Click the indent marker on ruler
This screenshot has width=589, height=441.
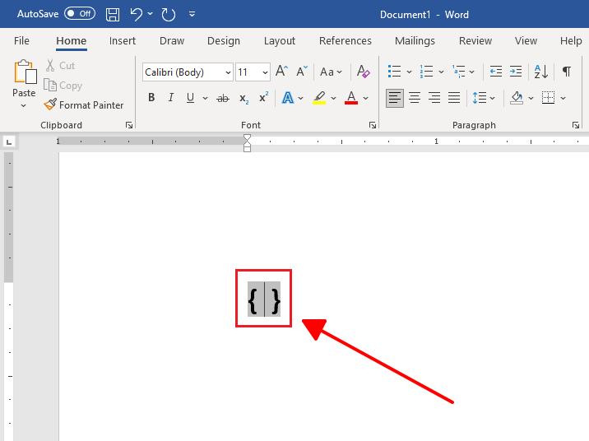pyautogui.click(x=247, y=143)
